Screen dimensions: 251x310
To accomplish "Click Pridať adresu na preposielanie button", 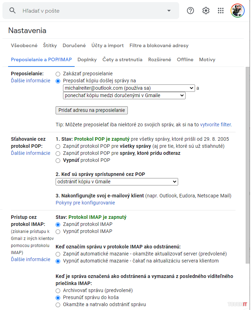I will click(x=92, y=110).
